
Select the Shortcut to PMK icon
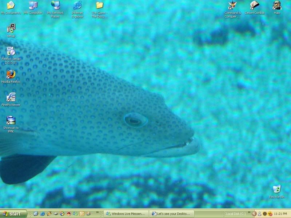[11, 120]
